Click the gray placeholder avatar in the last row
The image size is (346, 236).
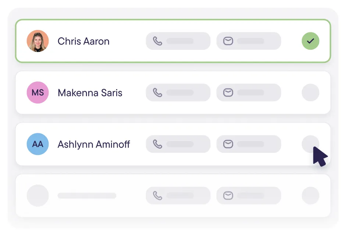[38, 196]
